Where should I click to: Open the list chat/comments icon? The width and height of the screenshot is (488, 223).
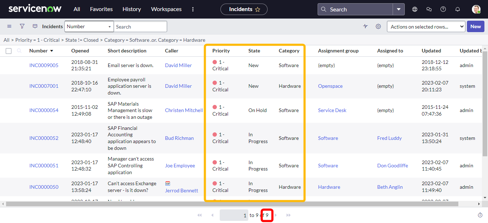coord(35,26)
